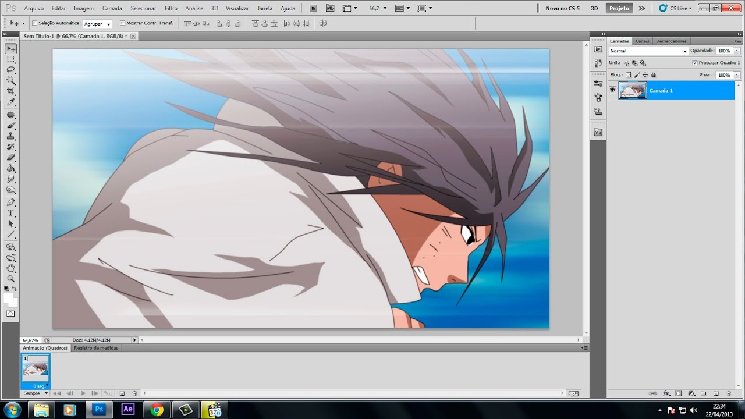Select the Eyedropper tool

[x=10, y=102]
